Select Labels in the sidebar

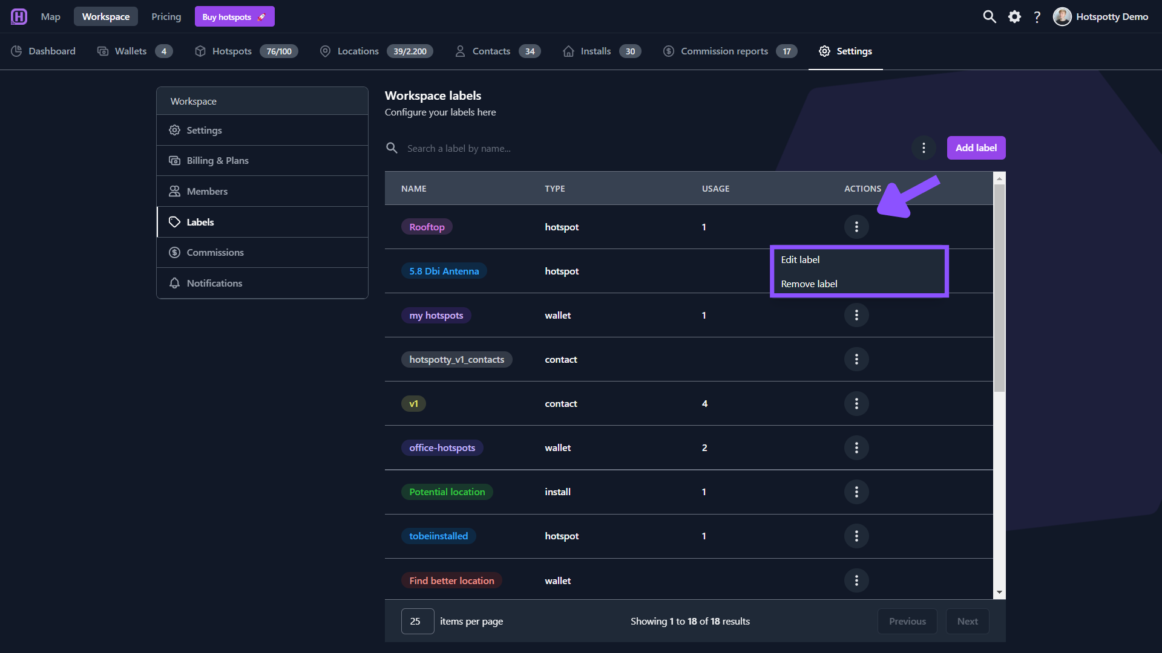click(262, 222)
